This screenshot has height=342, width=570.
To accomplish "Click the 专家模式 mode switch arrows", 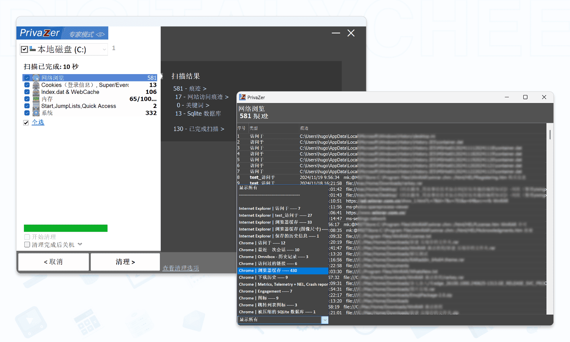I will pos(100,35).
